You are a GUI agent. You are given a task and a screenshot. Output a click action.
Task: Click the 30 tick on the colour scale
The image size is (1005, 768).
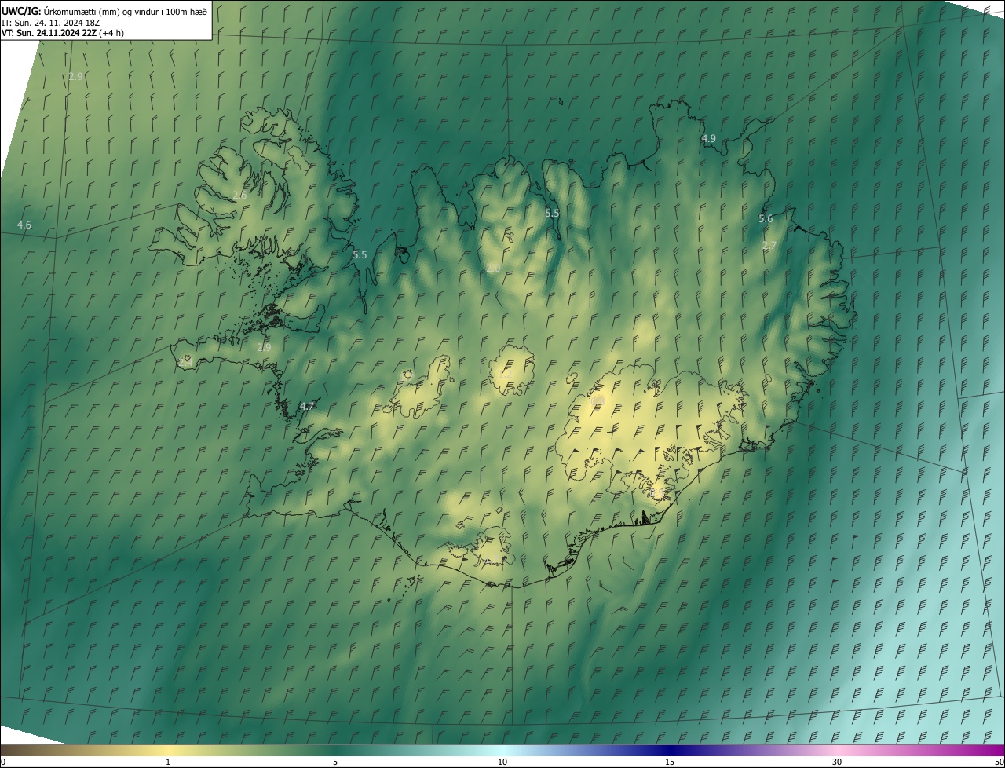coord(837,762)
